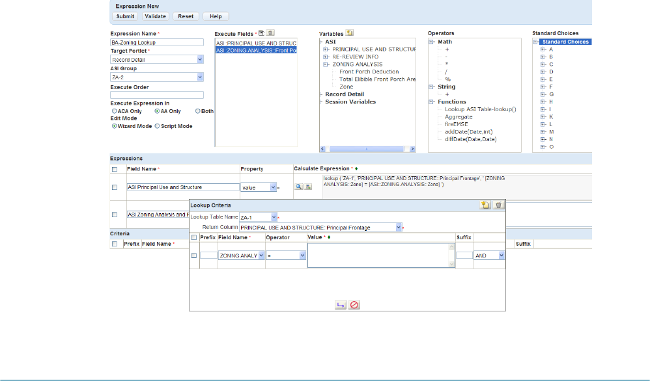Select ASI::ZONING ANALYSIS::Front Po execute field

click(x=256, y=51)
